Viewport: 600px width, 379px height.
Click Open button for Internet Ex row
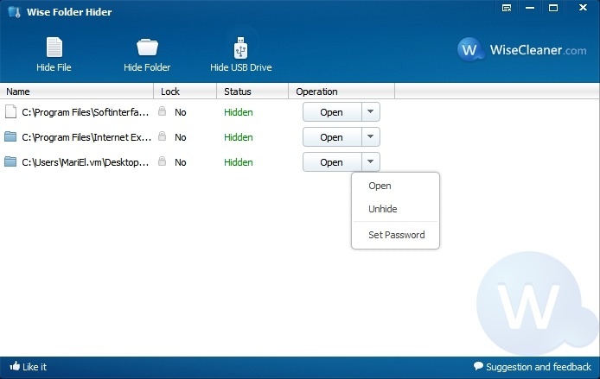(332, 136)
